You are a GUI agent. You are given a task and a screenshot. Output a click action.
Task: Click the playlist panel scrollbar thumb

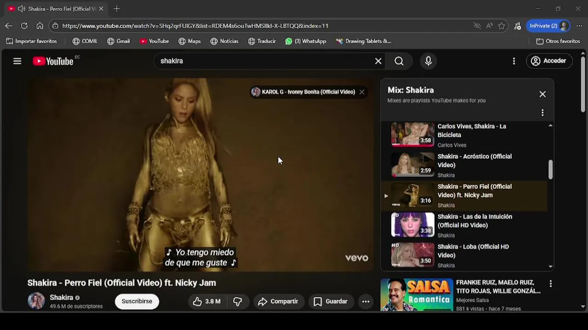point(550,169)
